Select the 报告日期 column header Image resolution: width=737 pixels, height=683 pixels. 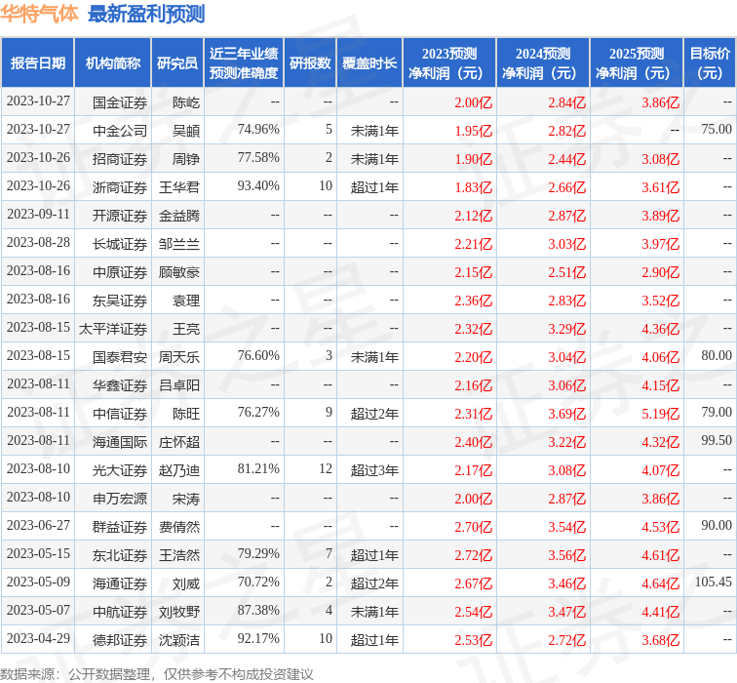coord(38,63)
